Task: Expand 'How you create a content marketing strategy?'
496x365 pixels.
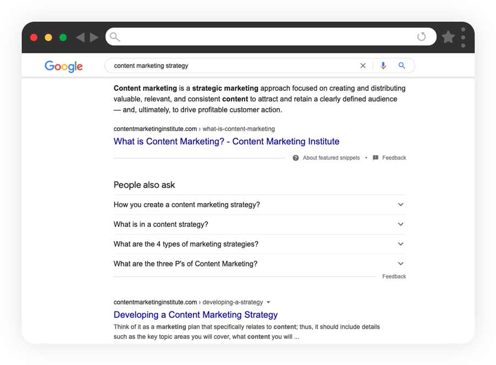Action: point(401,205)
